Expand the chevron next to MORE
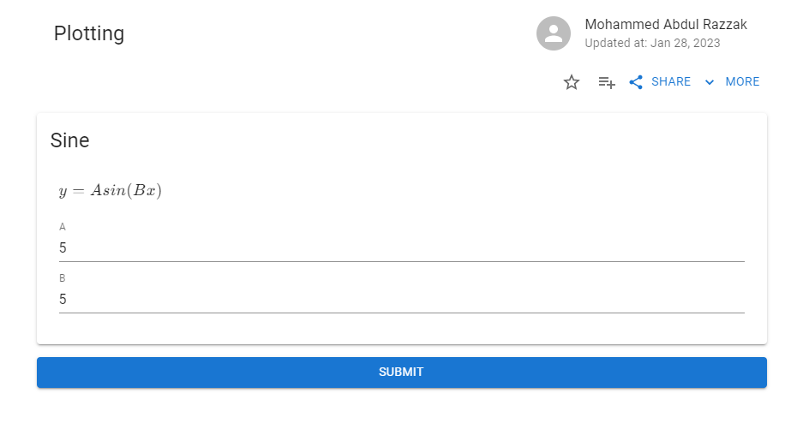Screen dimensions: 803x429 tap(710, 82)
